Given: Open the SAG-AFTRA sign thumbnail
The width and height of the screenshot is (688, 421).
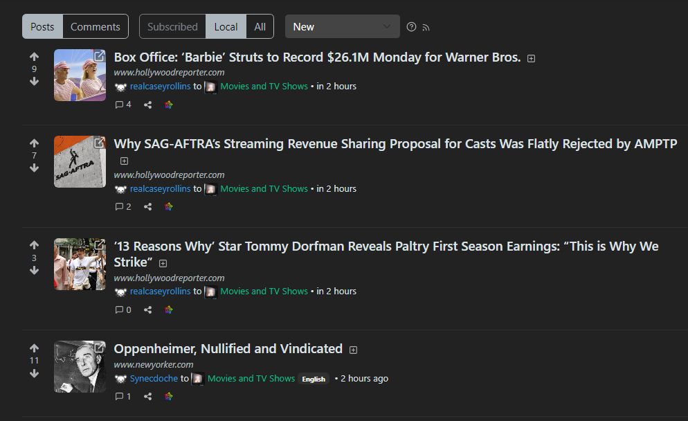Looking at the screenshot, I should (80, 161).
